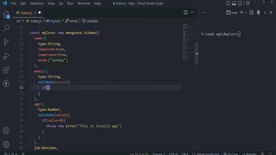Change Spaces: 2 indentation setting
276x155 pixels.
159,154
